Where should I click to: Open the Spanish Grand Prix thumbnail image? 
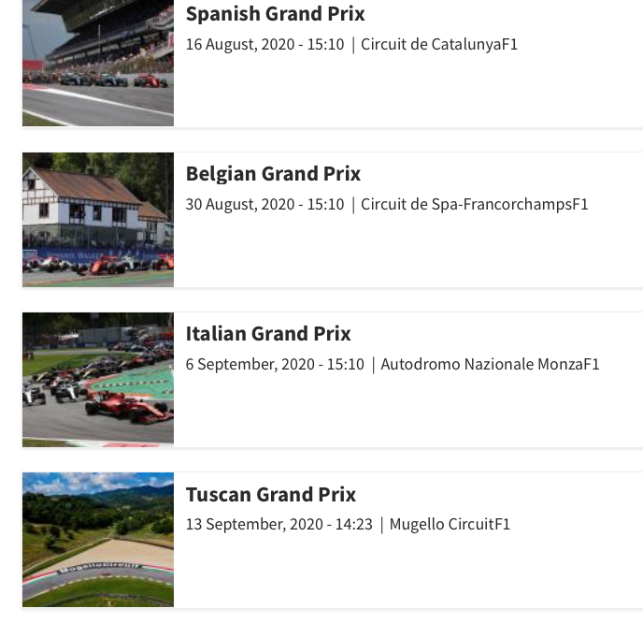coord(98,64)
